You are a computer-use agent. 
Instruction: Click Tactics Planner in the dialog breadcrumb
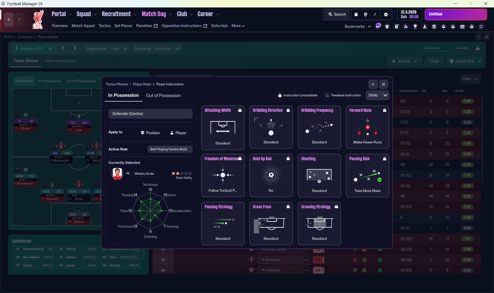pos(117,84)
